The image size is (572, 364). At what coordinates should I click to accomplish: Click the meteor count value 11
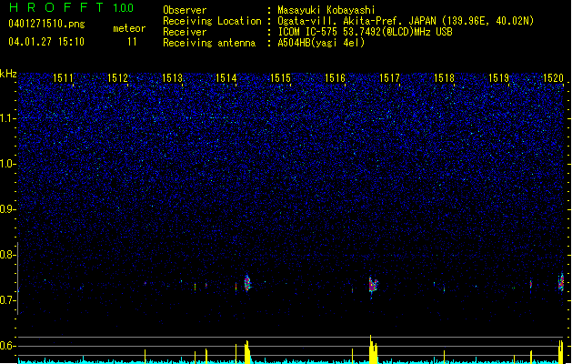132,42
